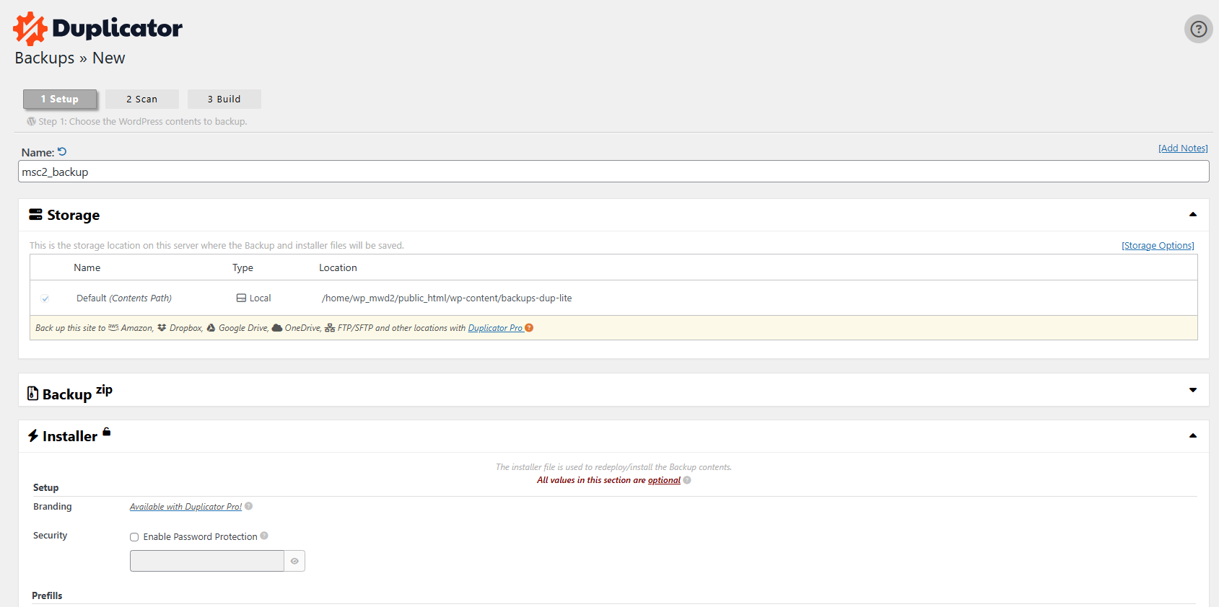1219x607 pixels.
Task: Click the WordPress icon beside Step 1
Action: tap(31, 121)
